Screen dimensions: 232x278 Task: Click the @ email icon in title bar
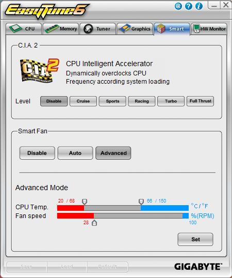tap(178, 6)
